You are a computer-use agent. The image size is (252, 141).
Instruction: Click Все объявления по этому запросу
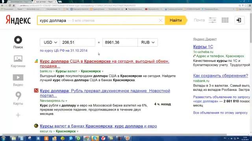point(220,113)
